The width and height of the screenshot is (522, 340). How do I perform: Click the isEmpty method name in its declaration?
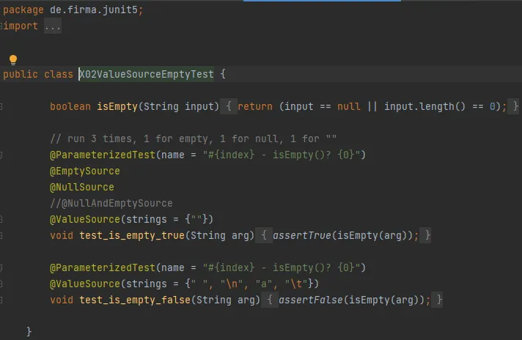(x=117, y=106)
